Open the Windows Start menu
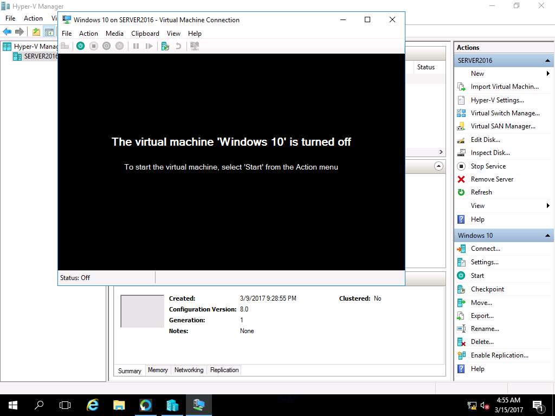The width and height of the screenshot is (555, 416). 13,405
